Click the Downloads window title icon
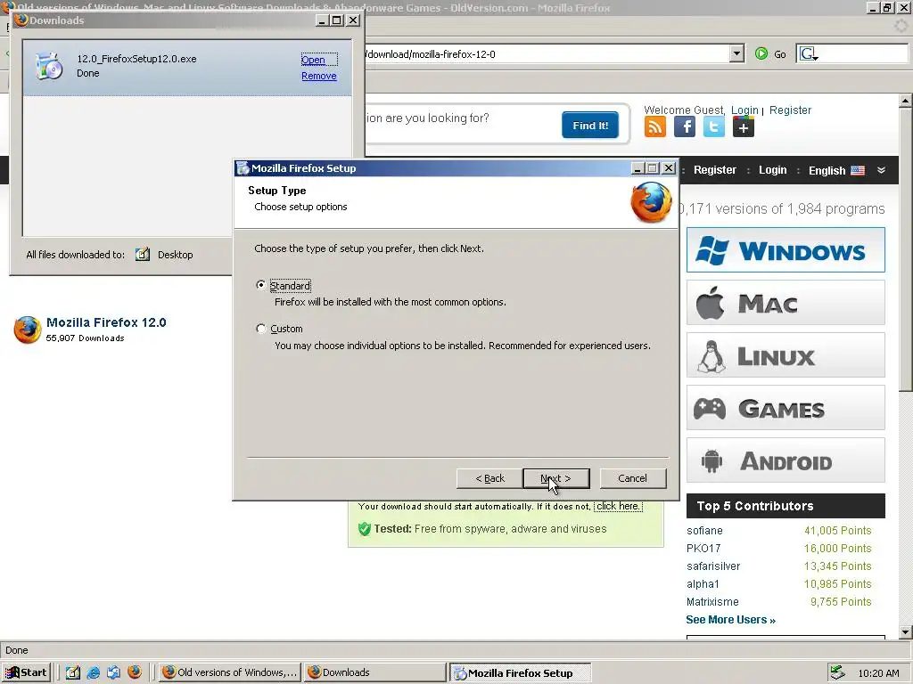The image size is (913, 684). point(21,20)
